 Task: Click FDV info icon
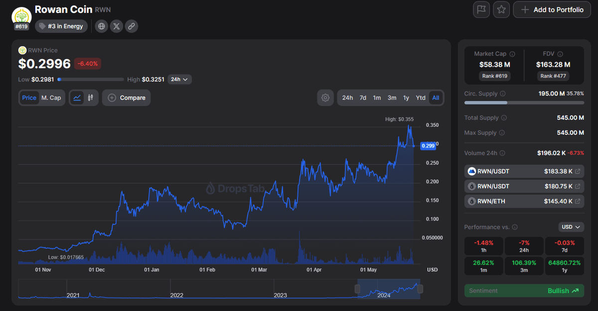560,54
